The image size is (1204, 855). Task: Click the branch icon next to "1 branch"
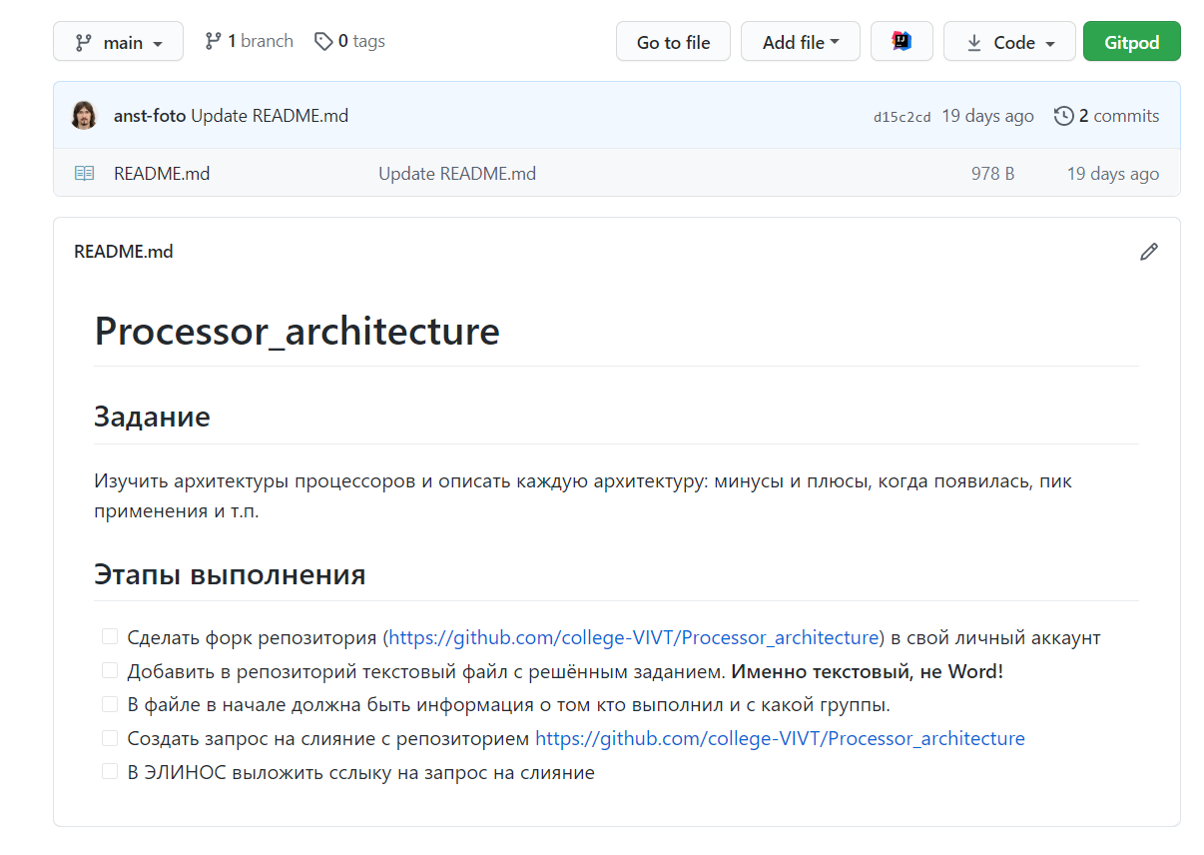coord(213,41)
